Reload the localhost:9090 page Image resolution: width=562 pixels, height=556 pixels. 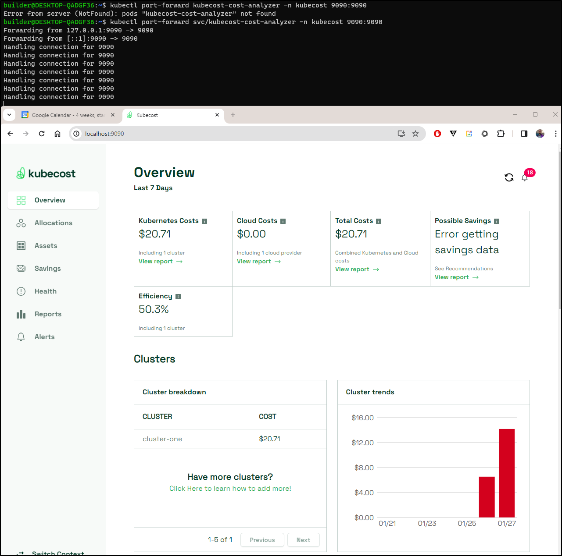pos(42,134)
